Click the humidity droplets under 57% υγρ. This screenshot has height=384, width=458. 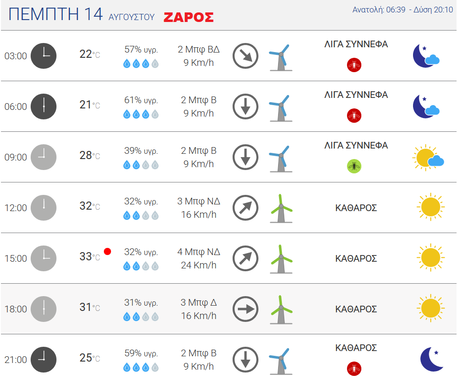pyautogui.click(x=141, y=64)
